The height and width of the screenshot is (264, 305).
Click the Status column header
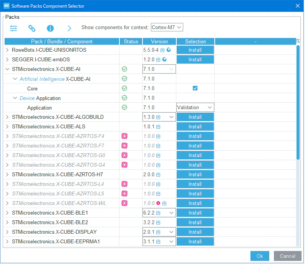coord(131,41)
